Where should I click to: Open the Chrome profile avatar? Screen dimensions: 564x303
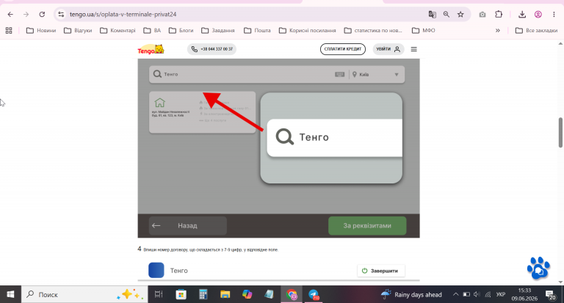(x=538, y=15)
